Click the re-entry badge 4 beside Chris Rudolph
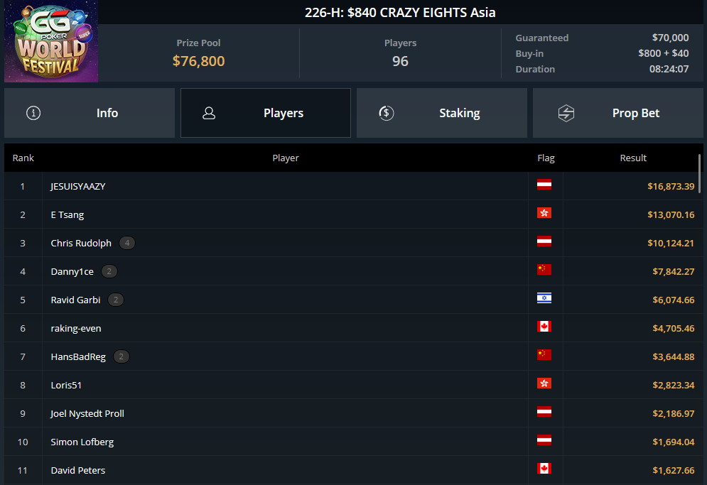 click(x=127, y=243)
